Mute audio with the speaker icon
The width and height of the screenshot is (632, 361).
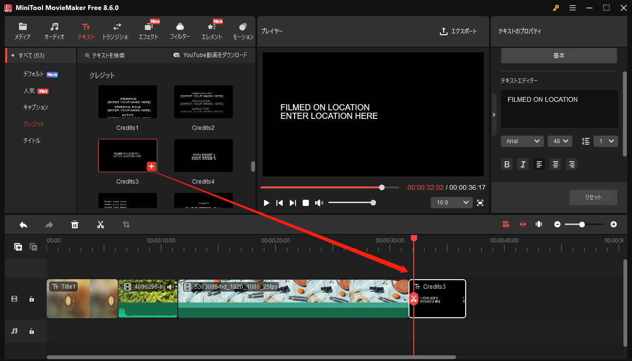pos(319,203)
